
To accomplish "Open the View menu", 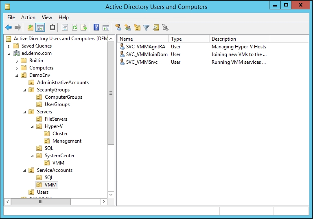I will point(47,17).
